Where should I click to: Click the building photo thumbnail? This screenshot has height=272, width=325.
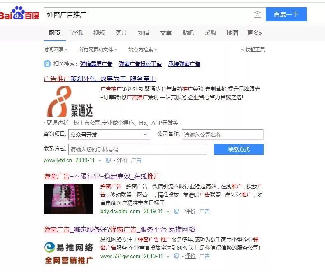(x=68, y=199)
